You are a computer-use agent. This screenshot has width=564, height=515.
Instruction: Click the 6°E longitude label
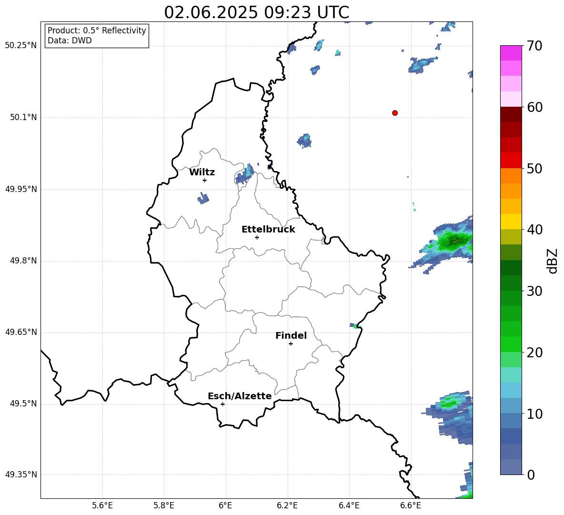[225, 505]
